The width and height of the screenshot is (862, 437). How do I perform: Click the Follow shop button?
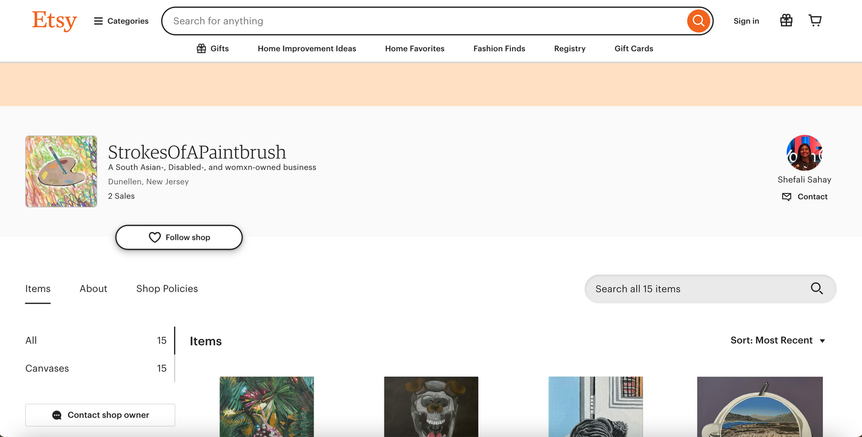(179, 237)
